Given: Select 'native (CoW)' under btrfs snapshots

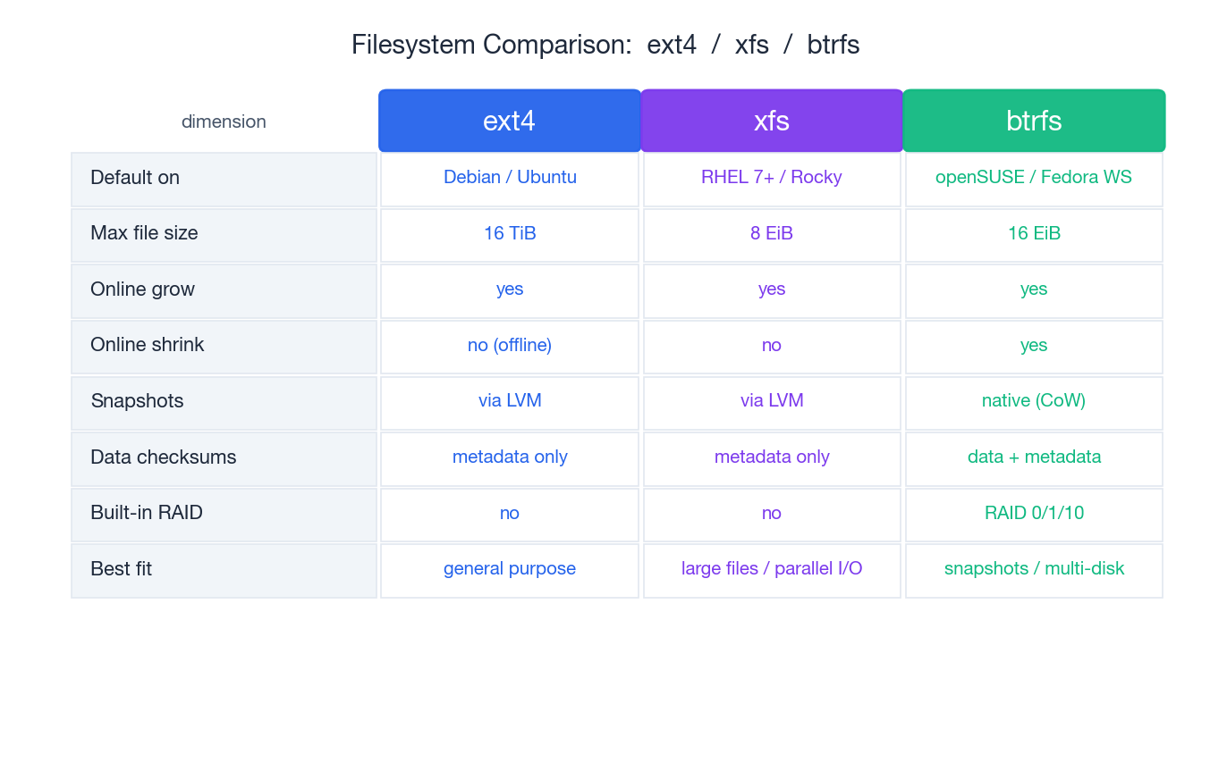Looking at the screenshot, I should [1033, 401].
